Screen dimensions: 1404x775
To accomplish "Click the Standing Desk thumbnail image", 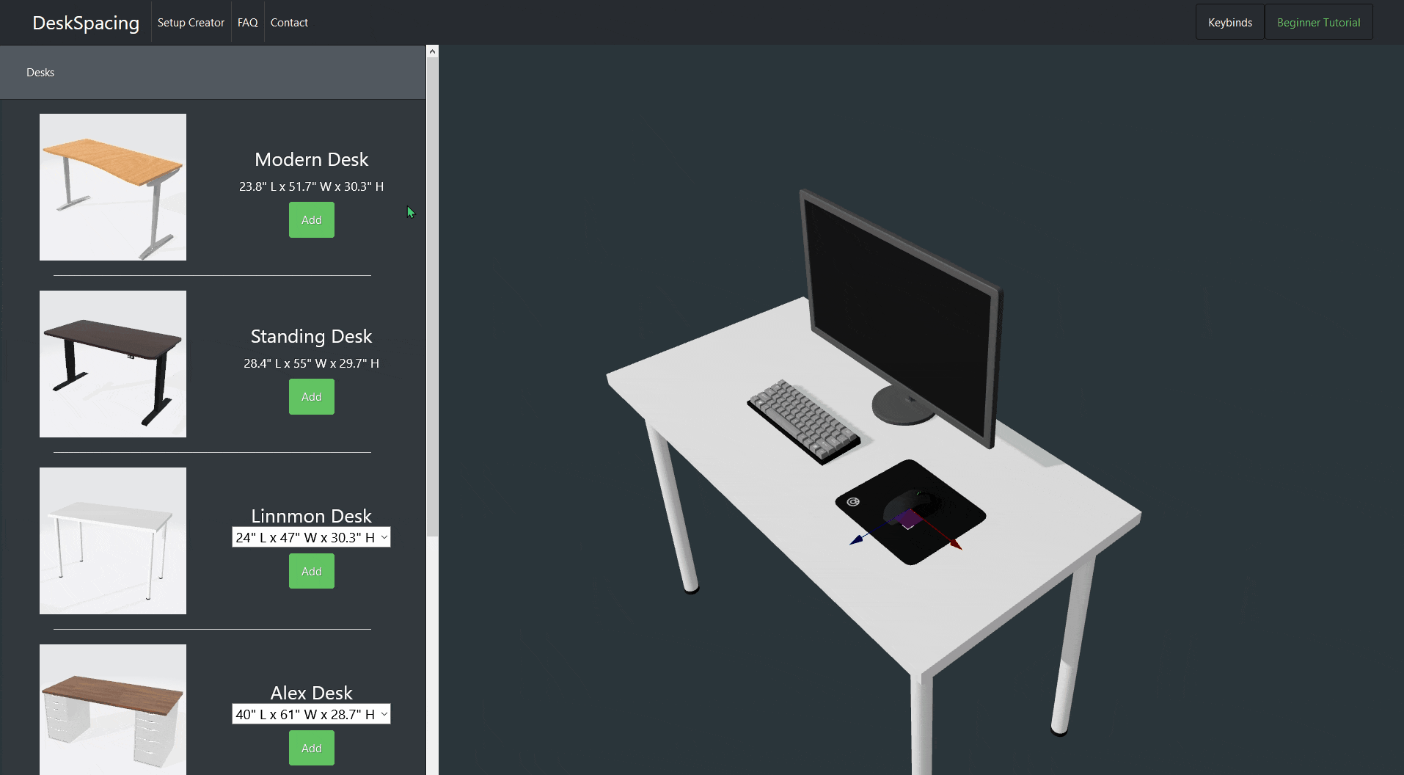I will coord(112,363).
